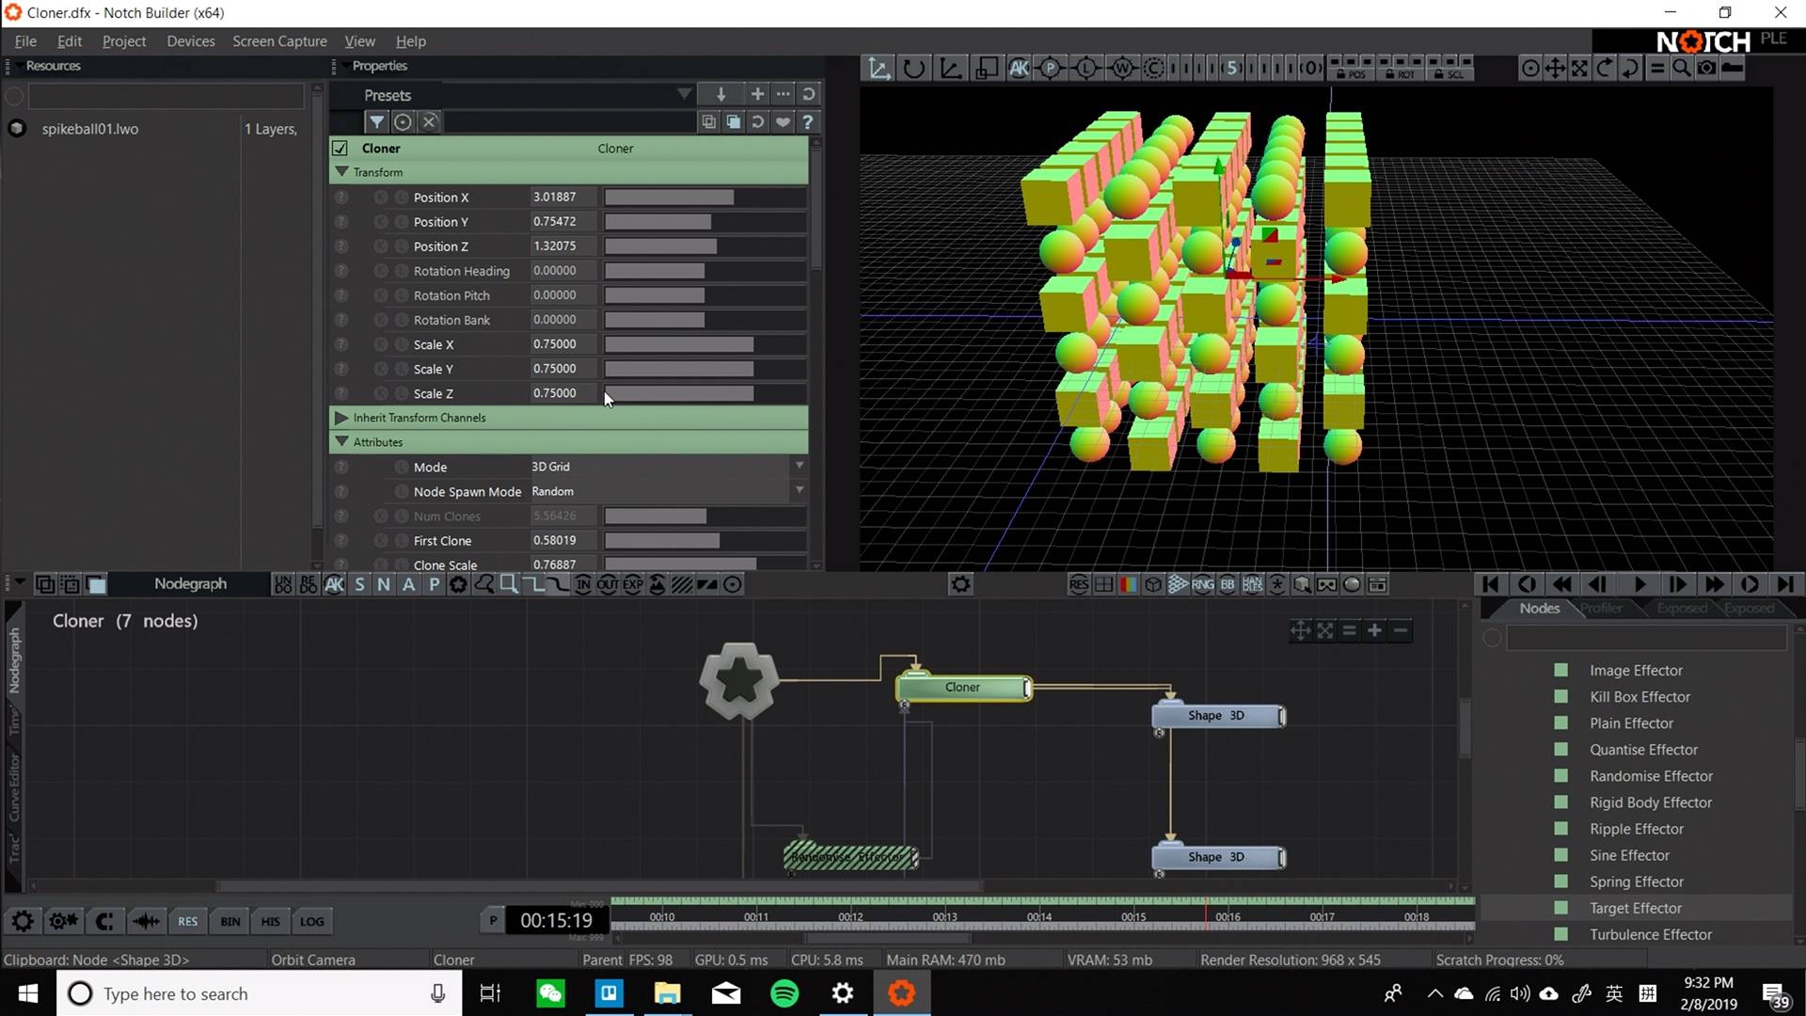Adjust the Scale Z slider
Image resolution: width=1806 pixels, height=1016 pixels.
[x=705, y=393]
